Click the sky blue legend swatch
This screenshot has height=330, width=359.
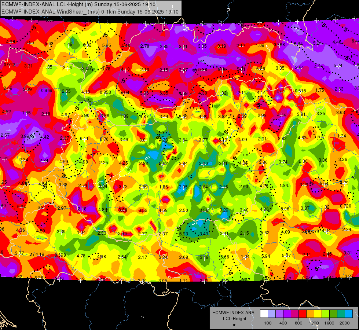coord(349,314)
